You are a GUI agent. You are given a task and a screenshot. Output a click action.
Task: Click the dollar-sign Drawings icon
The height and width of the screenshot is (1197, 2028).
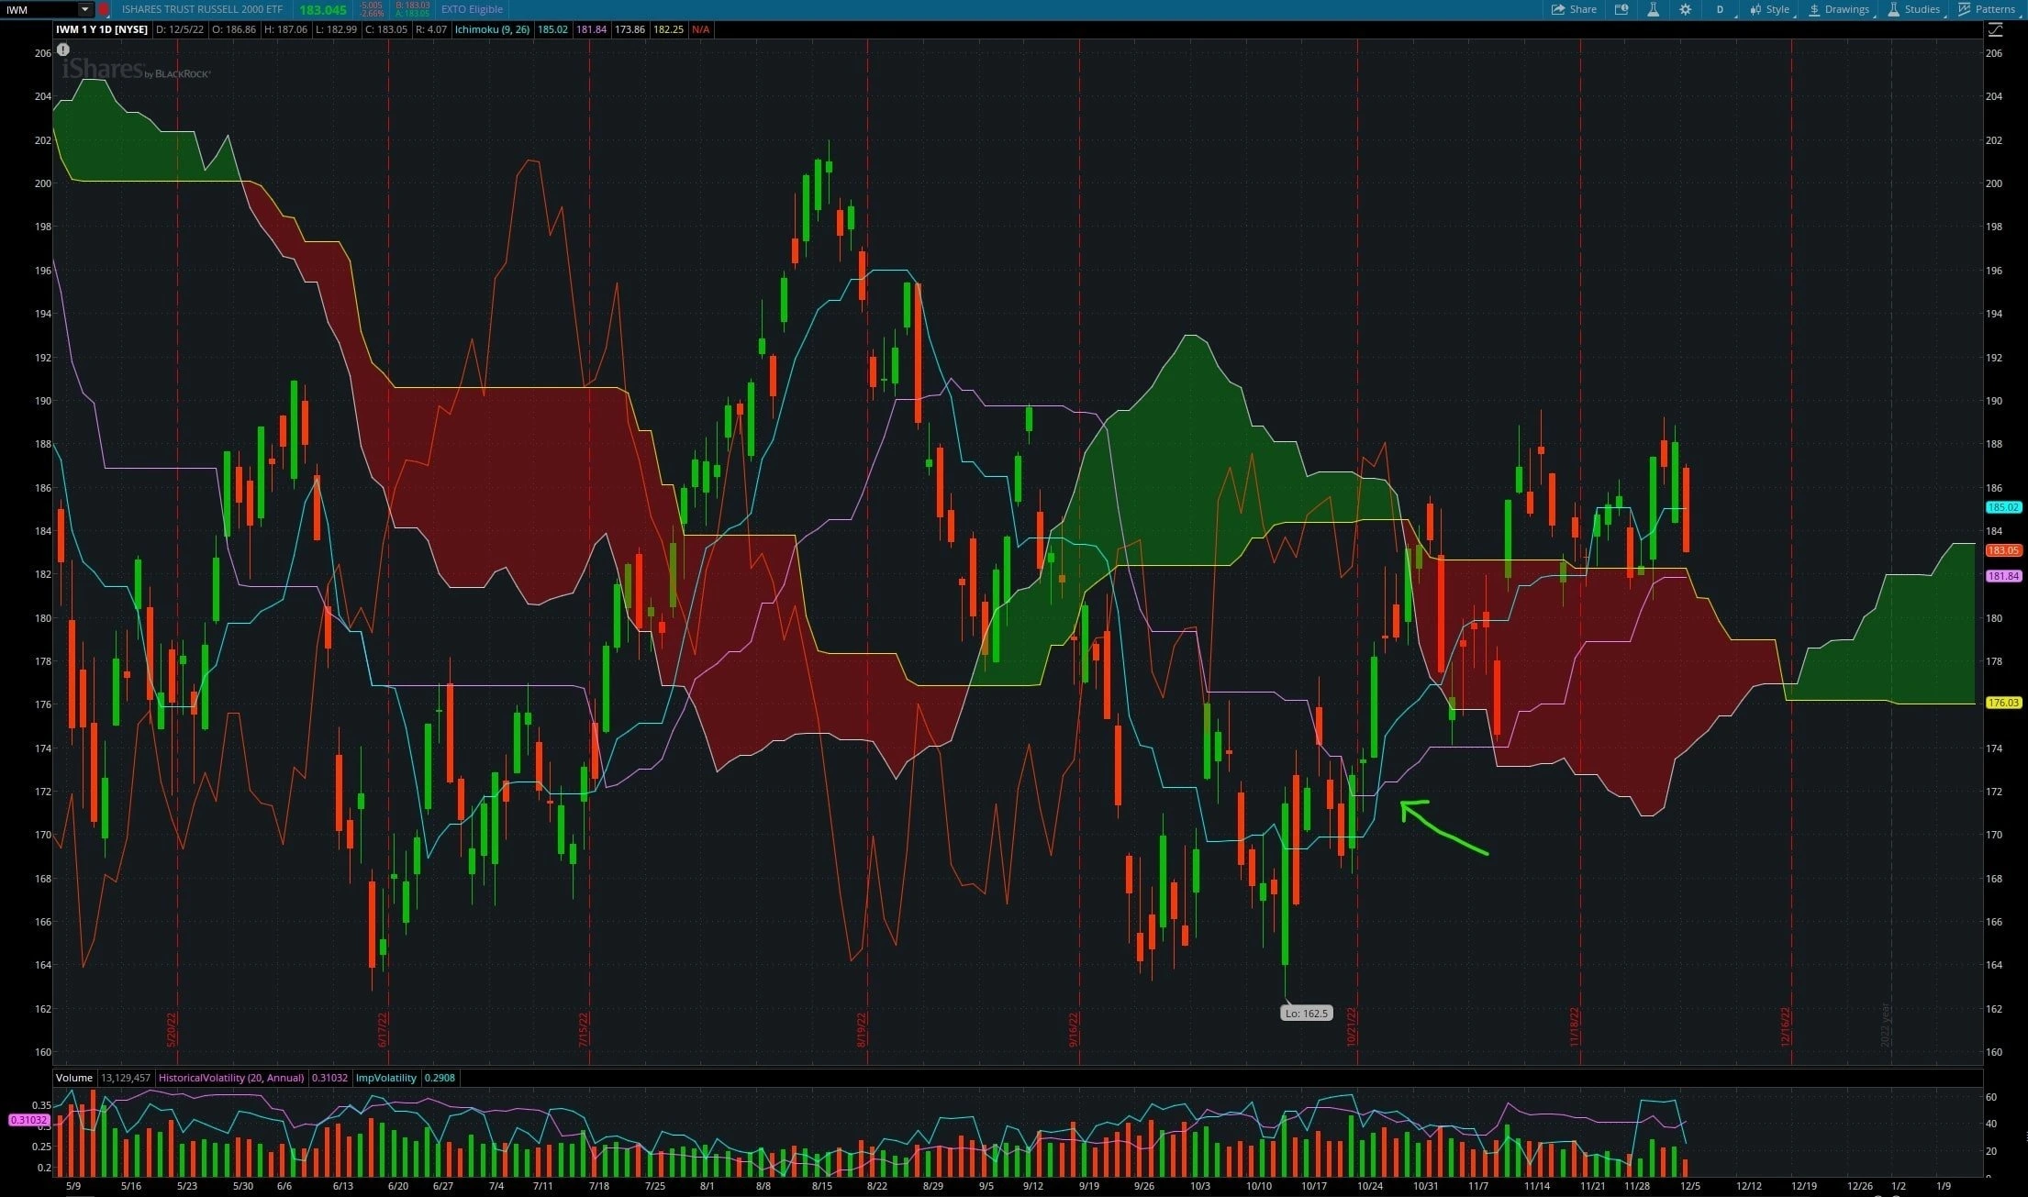1815,9
